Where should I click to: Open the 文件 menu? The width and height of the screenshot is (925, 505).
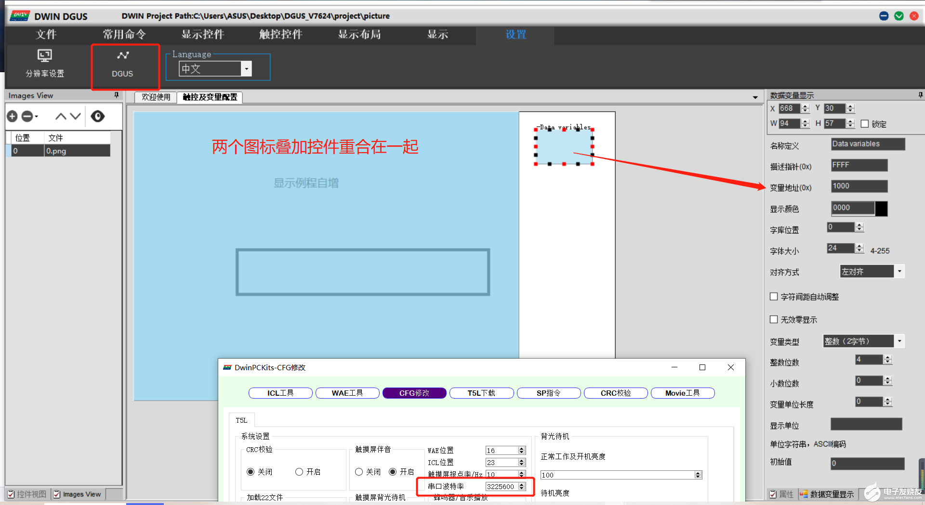pyautogui.click(x=46, y=35)
